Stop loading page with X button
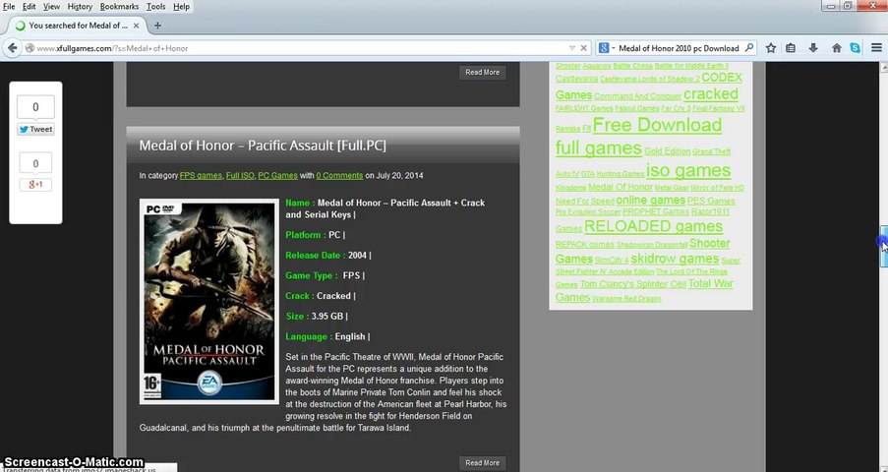 pyautogui.click(x=584, y=48)
